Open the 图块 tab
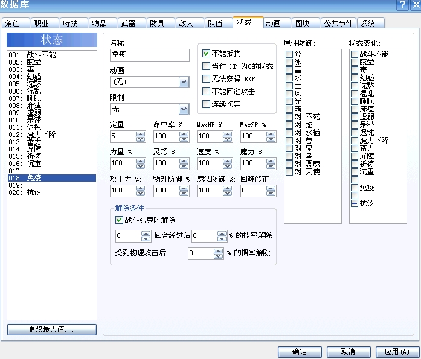The width and height of the screenshot is (421, 359). pos(306,24)
